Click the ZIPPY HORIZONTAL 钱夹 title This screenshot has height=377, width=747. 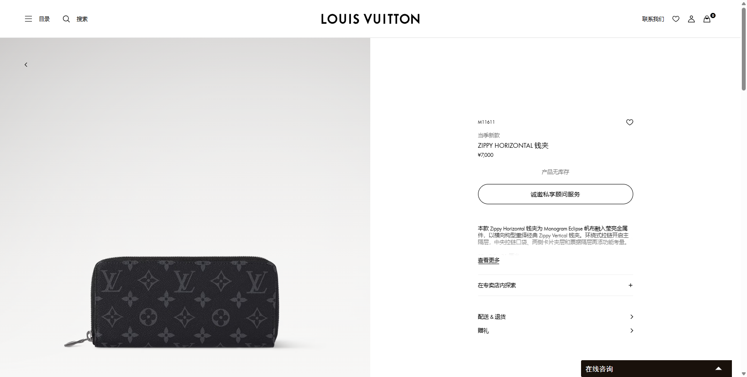513,146
